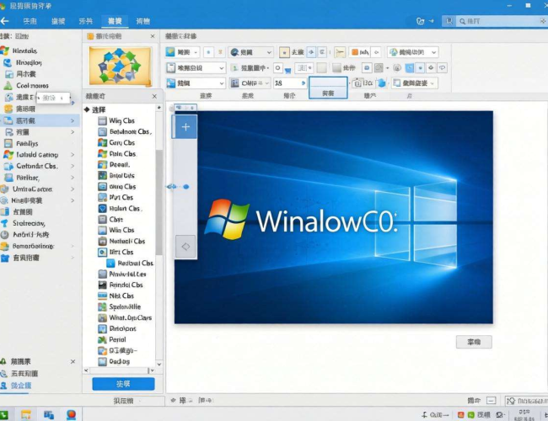Click the red system tray icon
Screen dimensions: 548x421
point(460,415)
